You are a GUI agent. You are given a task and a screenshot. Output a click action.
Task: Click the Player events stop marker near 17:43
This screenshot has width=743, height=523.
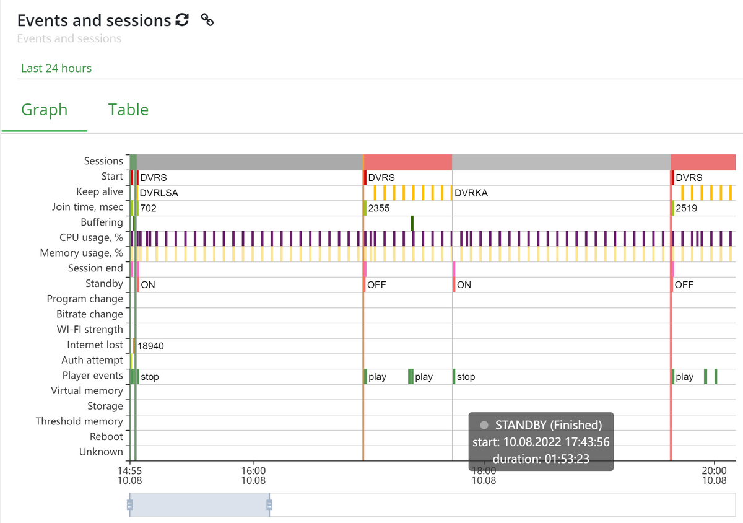[454, 376]
